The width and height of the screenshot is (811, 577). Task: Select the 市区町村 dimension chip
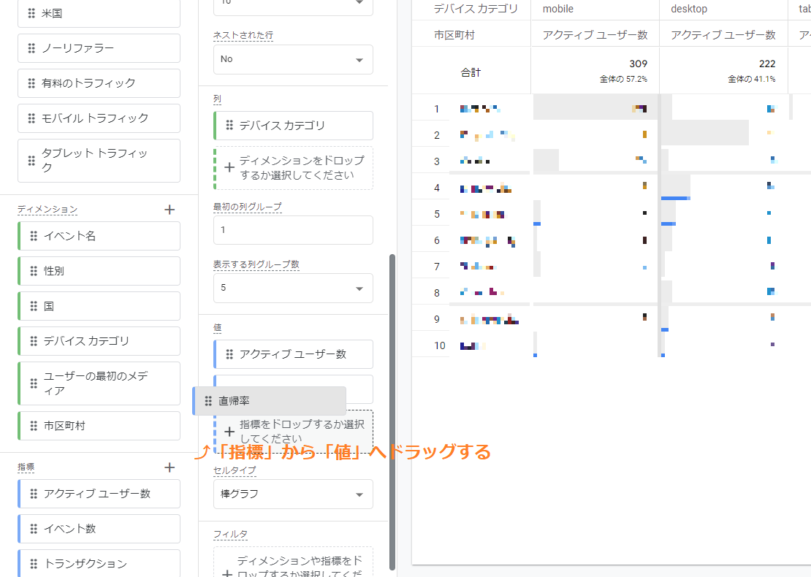click(x=99, y=426)
